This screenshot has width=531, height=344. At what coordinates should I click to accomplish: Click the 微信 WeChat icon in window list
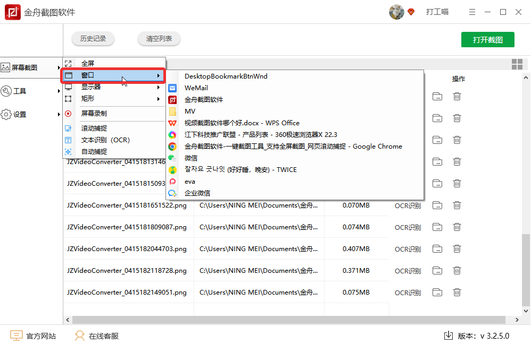[x=172, y=158]
